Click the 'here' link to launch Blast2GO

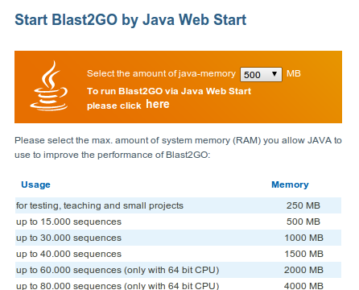click(x=158, y=104)
